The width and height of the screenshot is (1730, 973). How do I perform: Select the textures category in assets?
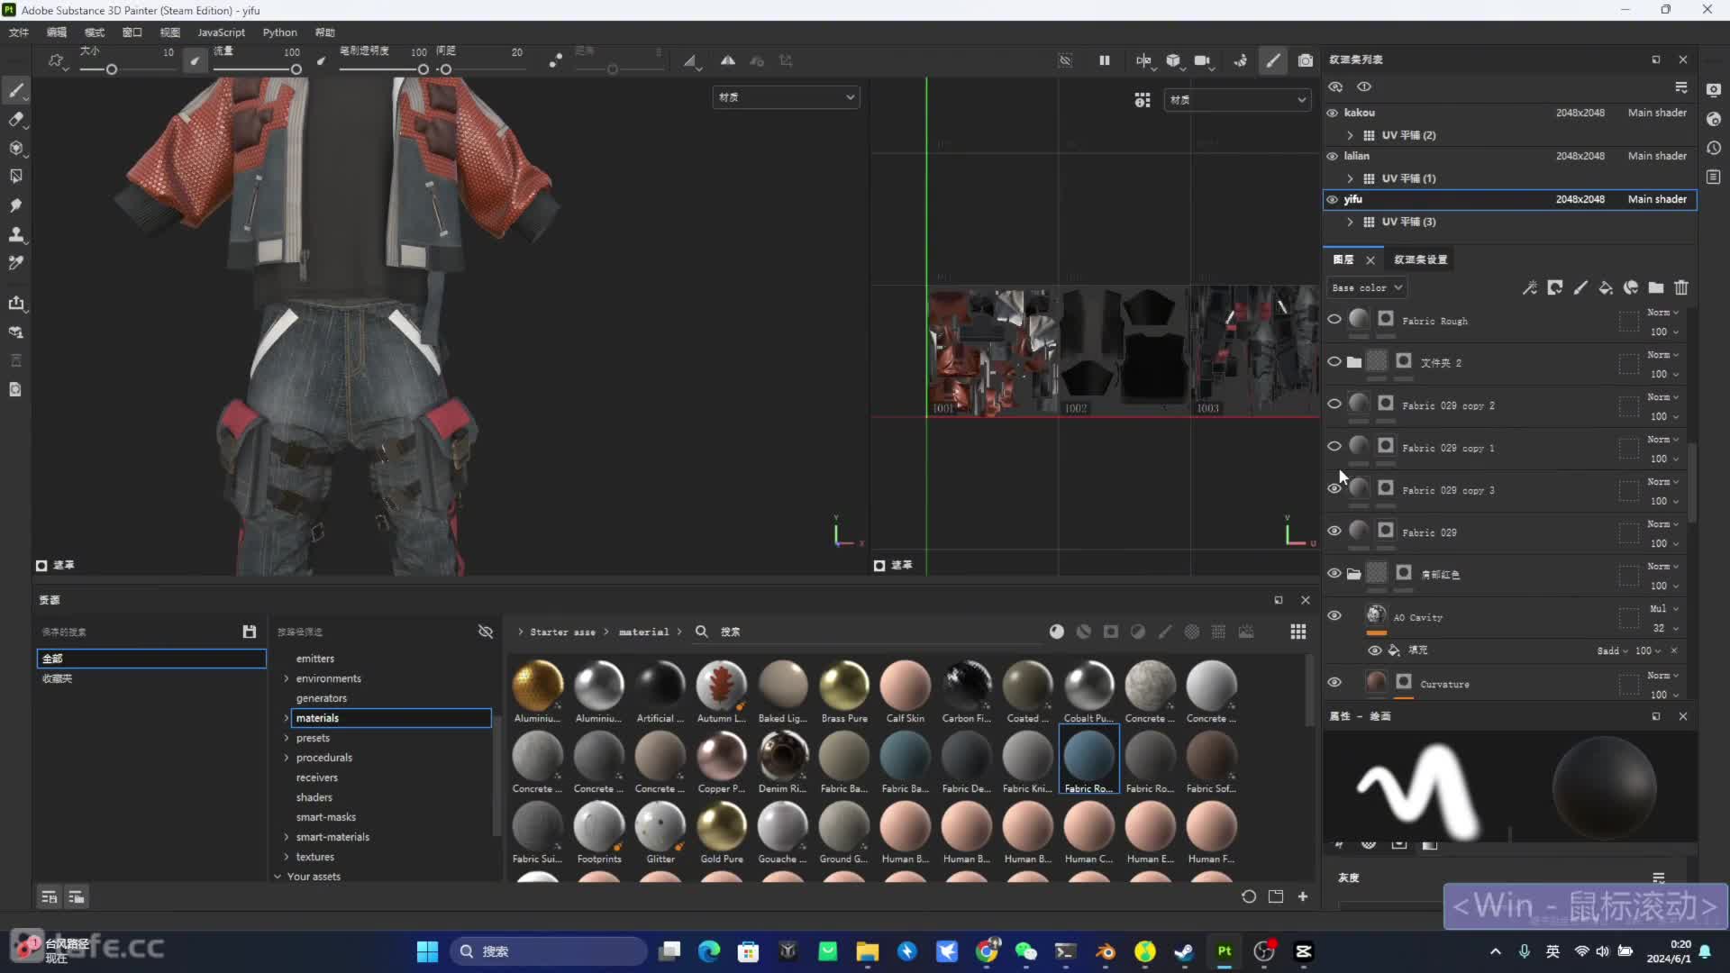pos(314,857)
